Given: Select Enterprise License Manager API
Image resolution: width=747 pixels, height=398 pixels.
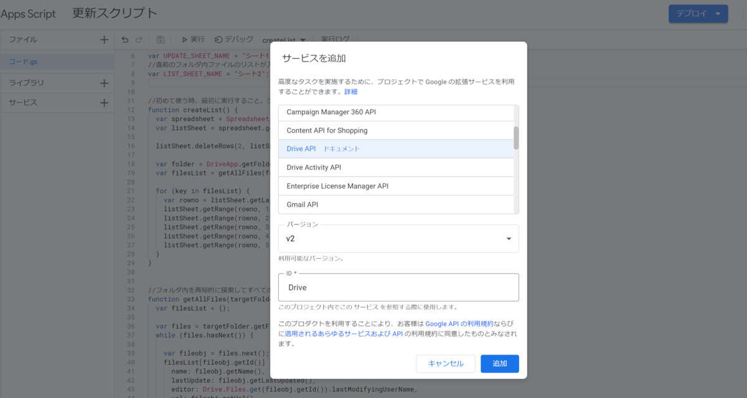Looking at the screenshot, I should coord(397,186).
